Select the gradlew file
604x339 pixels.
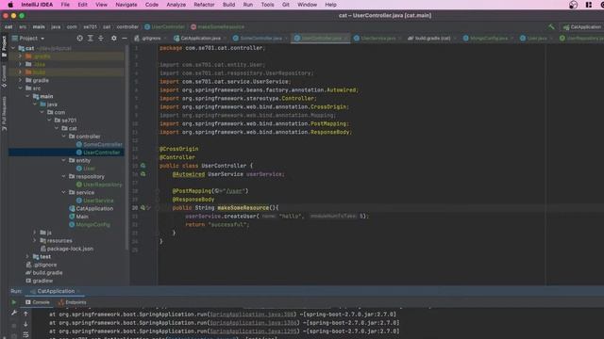pos(40,281)
